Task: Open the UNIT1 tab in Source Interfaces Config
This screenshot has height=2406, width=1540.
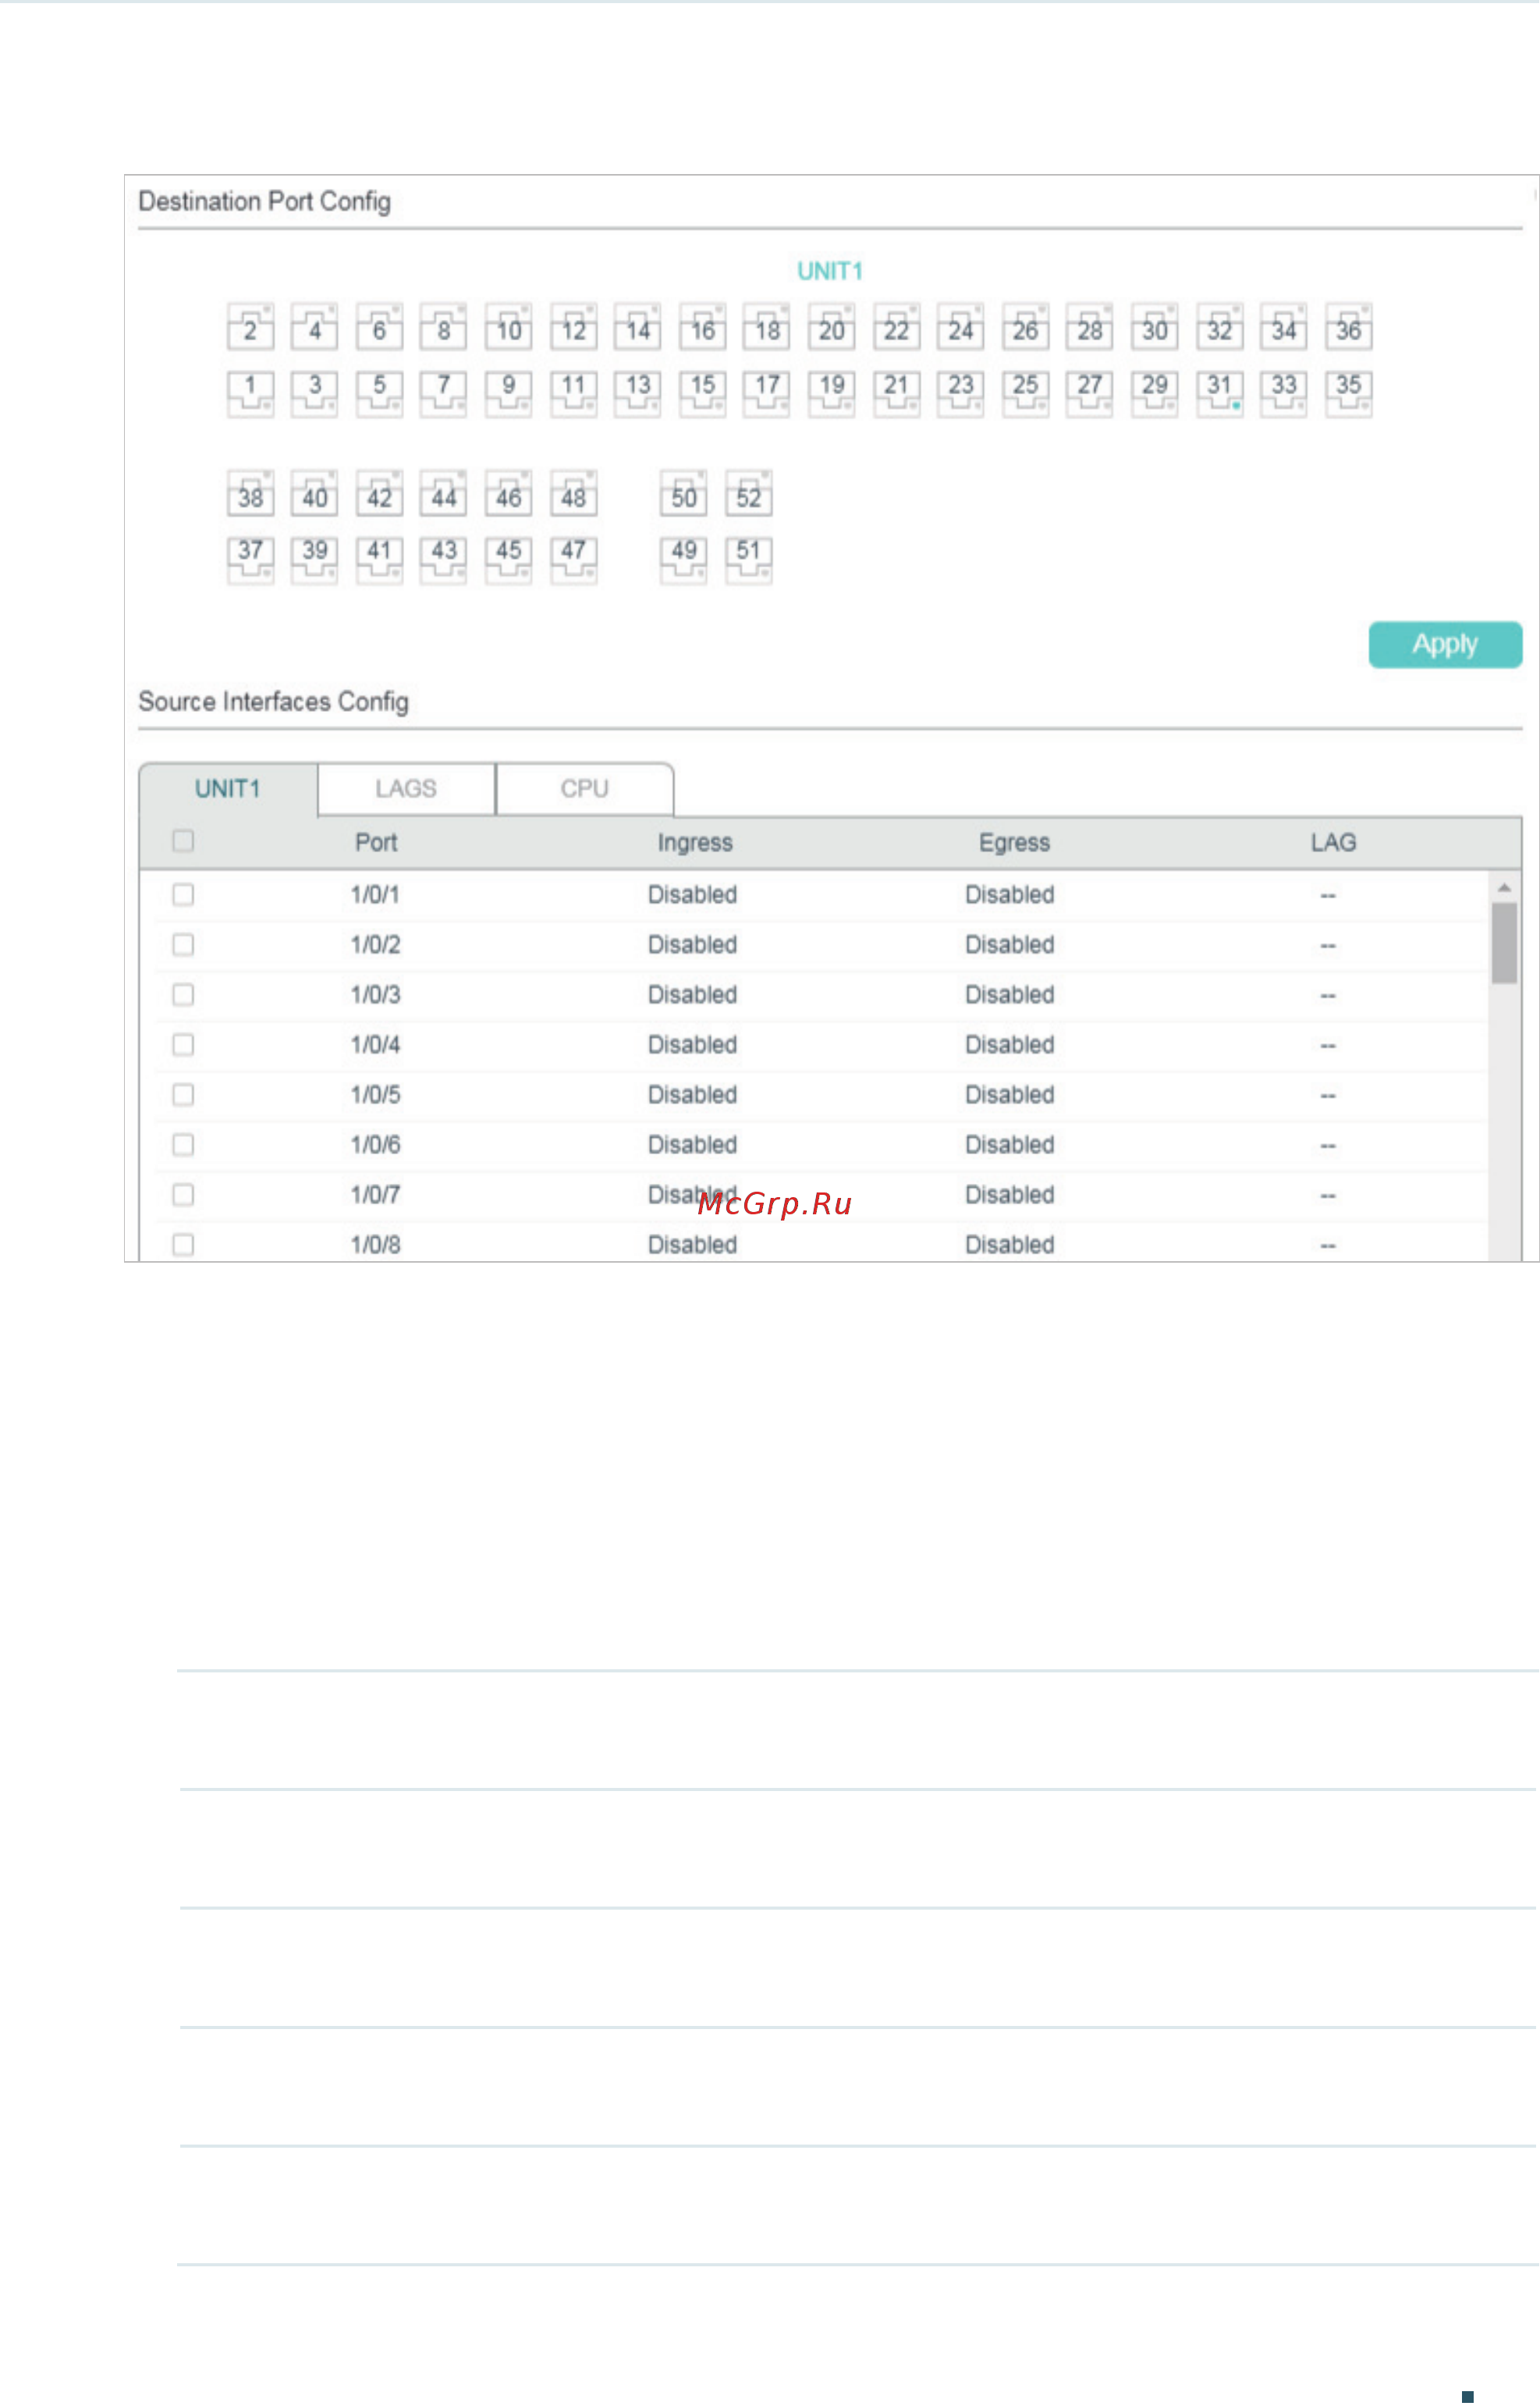Action: tap(227, 788)
